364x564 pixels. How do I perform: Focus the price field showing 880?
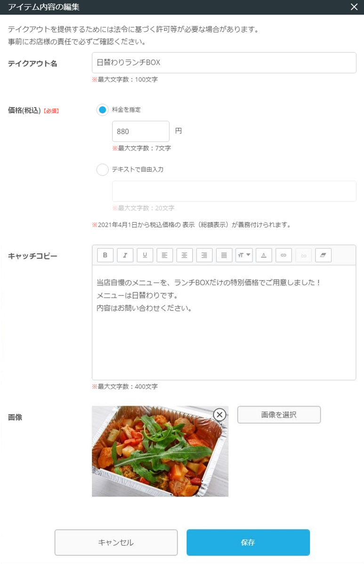tap(140, 132)
